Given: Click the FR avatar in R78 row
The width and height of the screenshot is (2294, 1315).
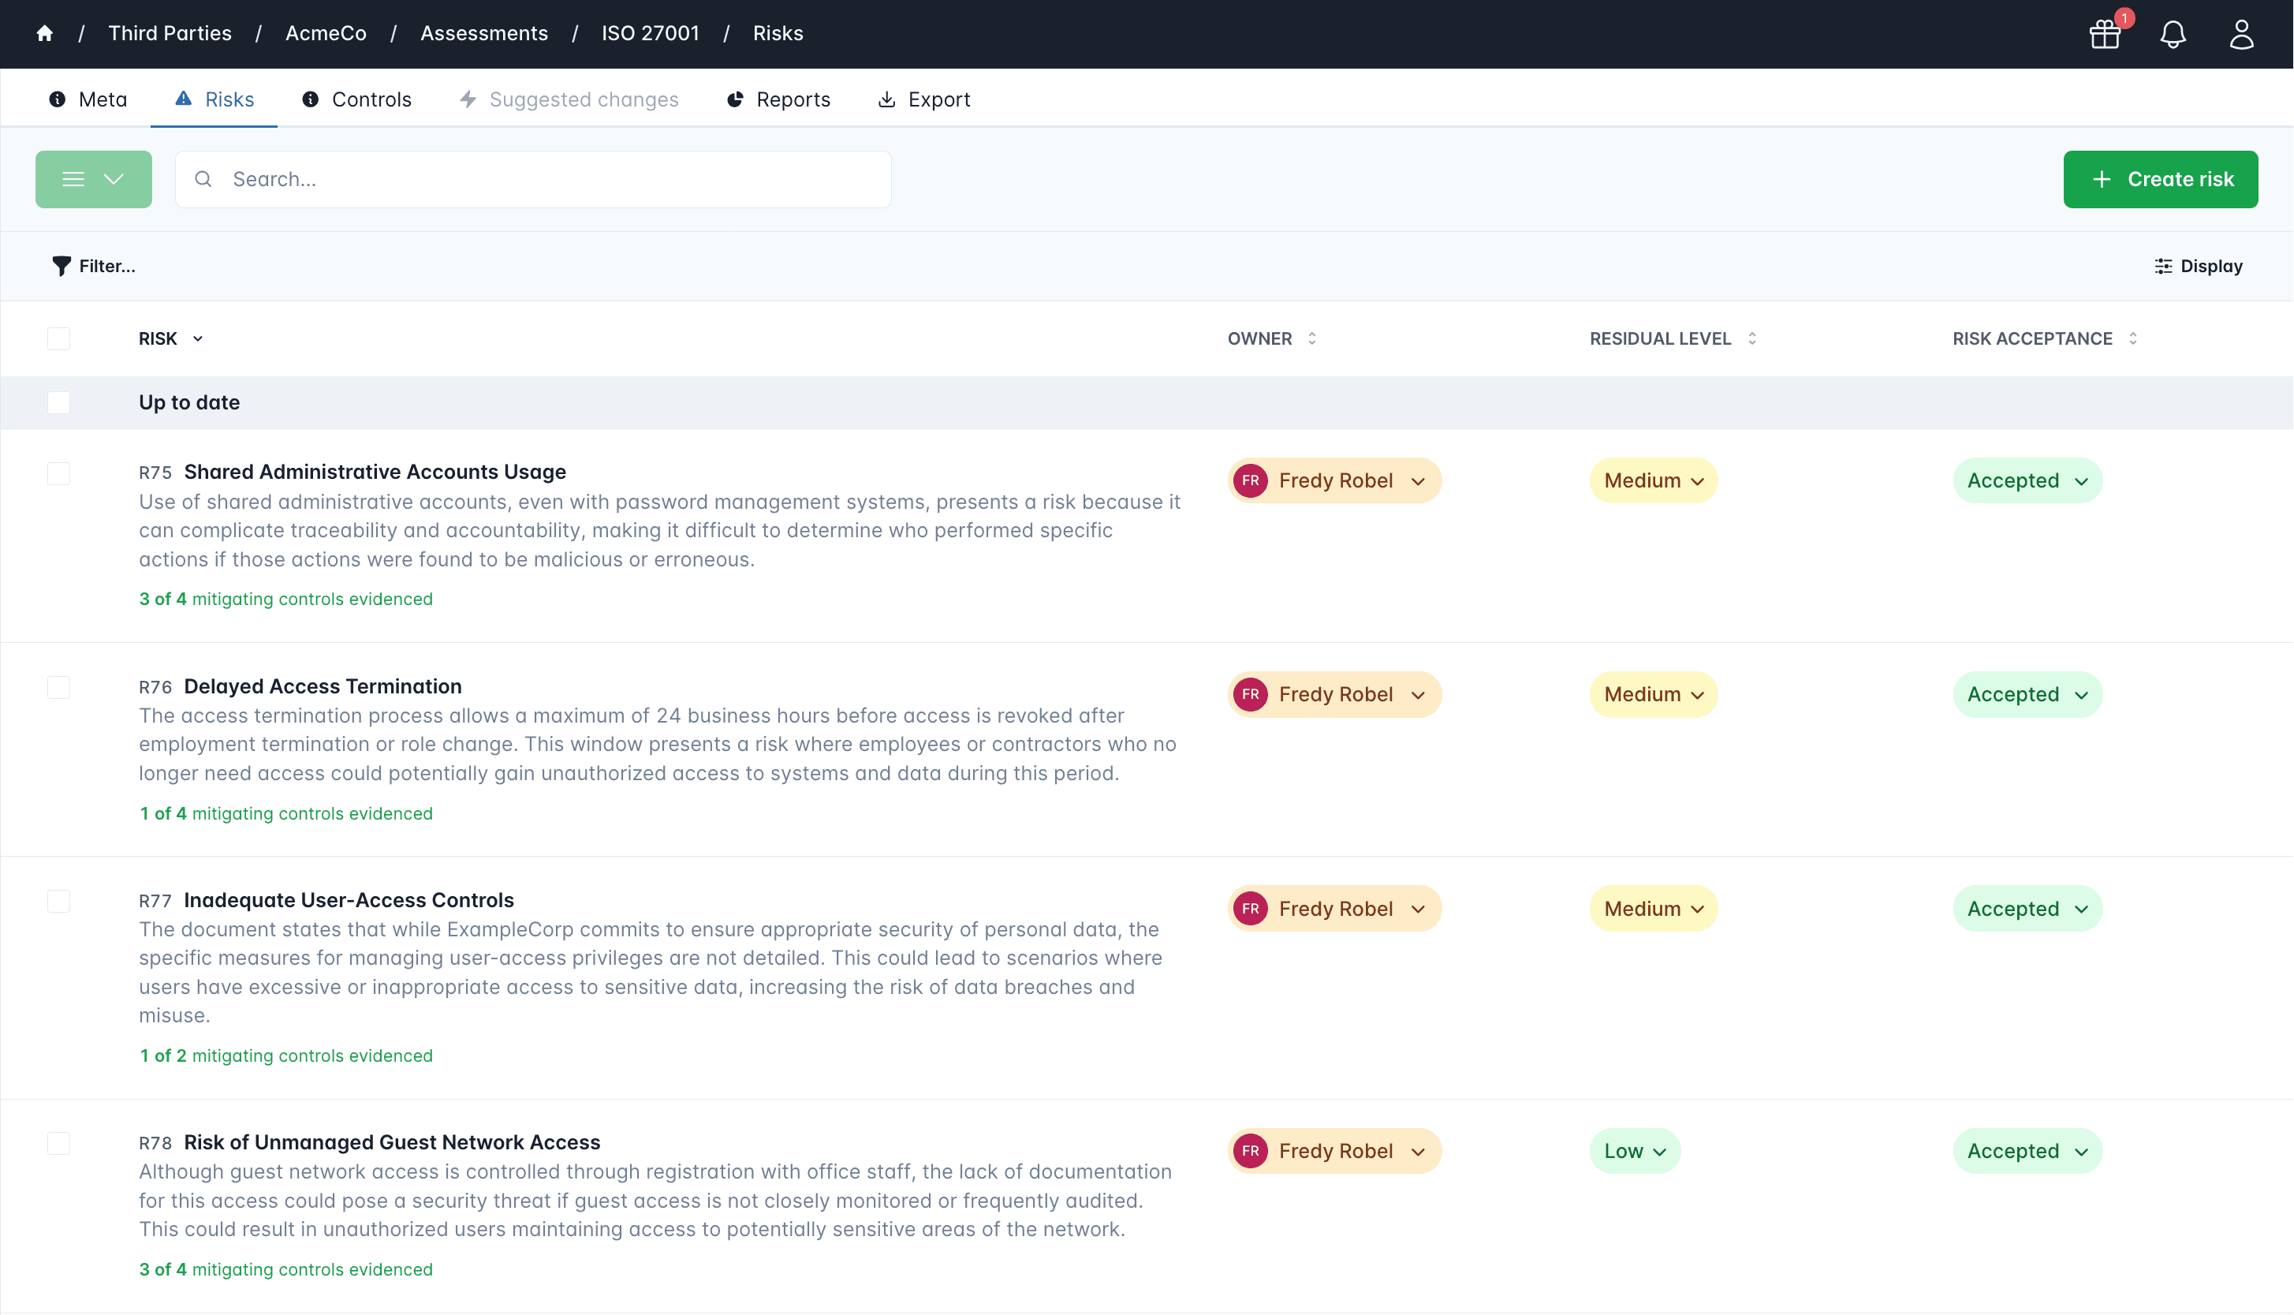Looking at the screenshot, I should click(x=1251, y=1151).
